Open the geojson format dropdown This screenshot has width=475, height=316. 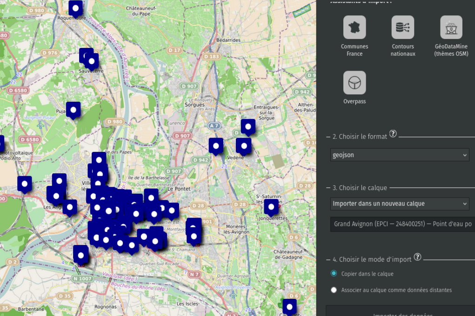[x=400, y=155]
